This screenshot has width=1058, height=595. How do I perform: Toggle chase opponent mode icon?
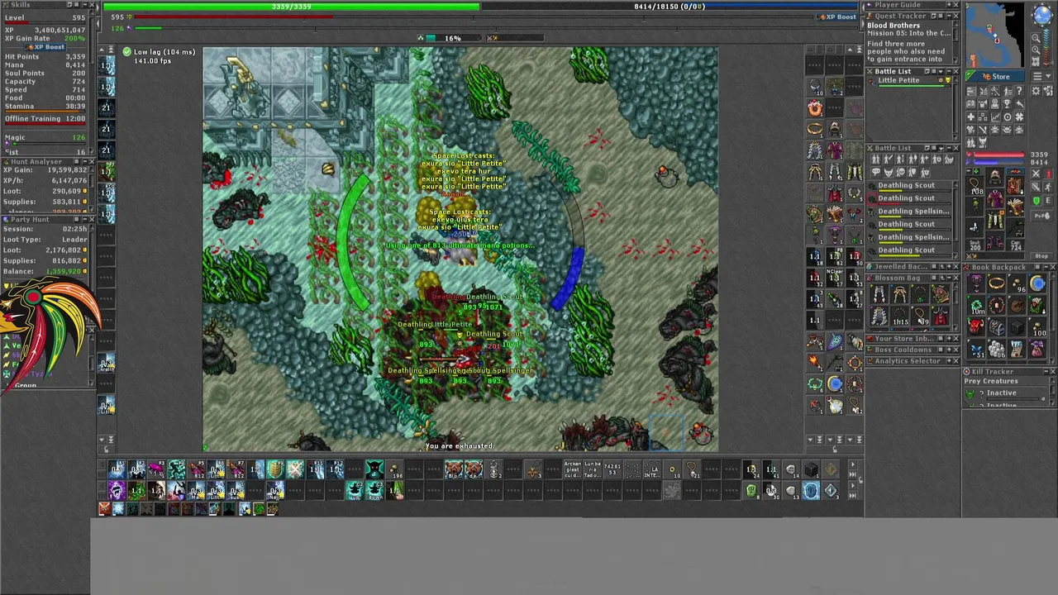1048,188
